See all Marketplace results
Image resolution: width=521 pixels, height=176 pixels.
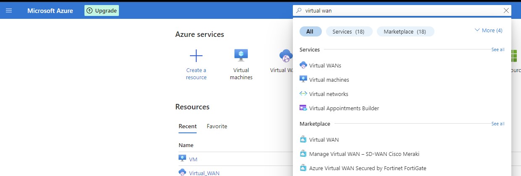pos(497,124)
